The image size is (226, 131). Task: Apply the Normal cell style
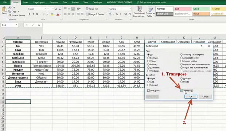pyautogui.click(x=165, y=9)
